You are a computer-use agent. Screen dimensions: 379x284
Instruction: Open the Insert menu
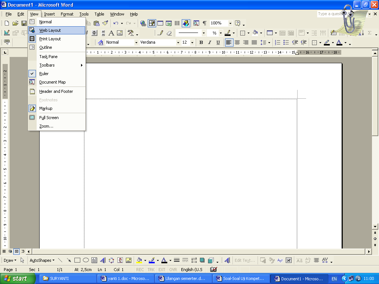tap(49, 14)
